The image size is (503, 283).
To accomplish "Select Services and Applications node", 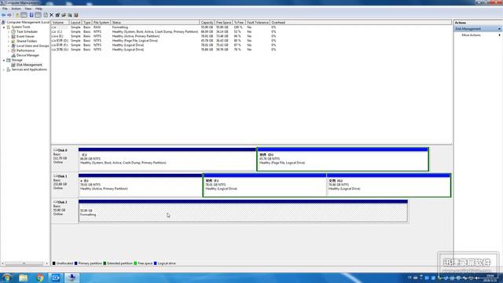I will point(29,69).
